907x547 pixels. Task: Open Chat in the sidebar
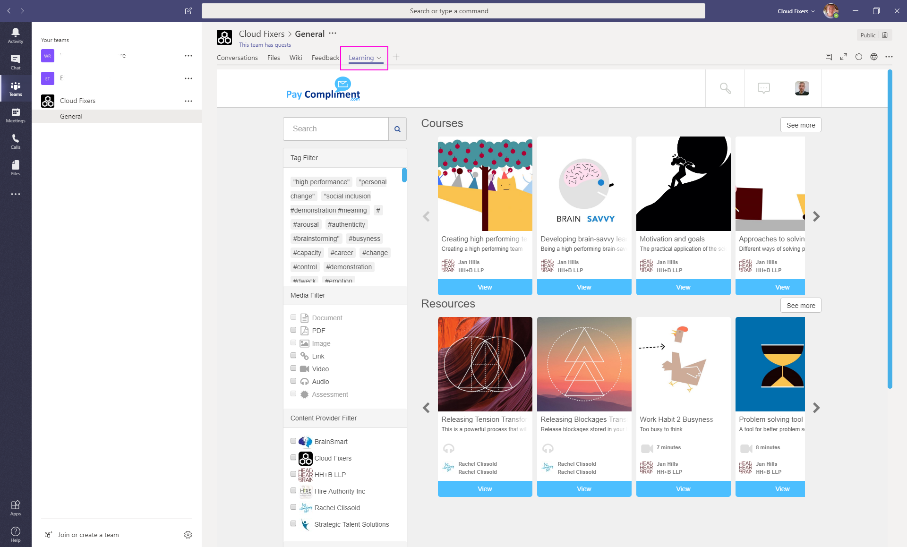(16, 62)
